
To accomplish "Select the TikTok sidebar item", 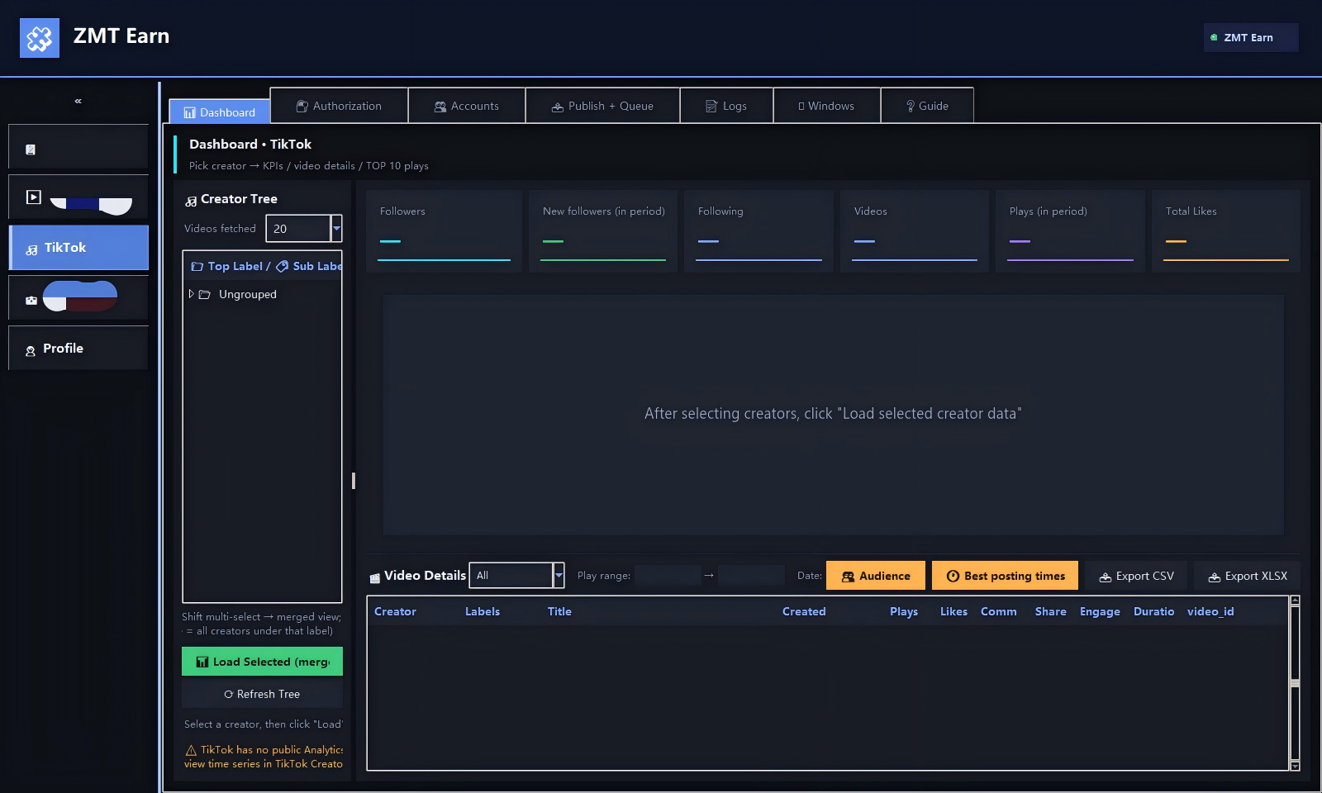I will (x=78, y=248).
